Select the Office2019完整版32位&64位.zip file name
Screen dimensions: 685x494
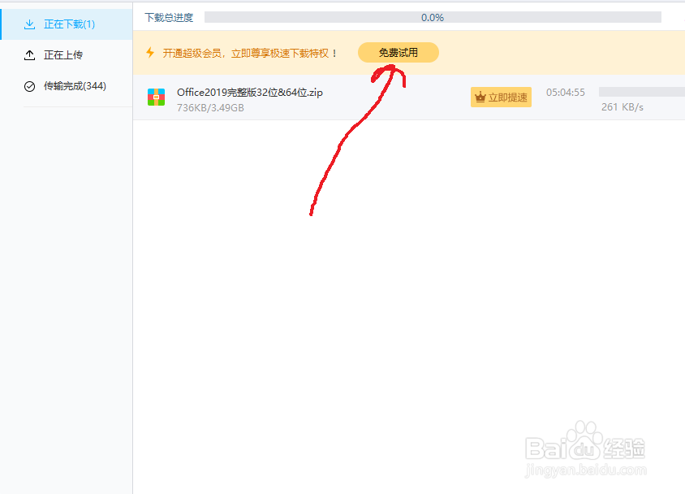tap(250, 93)
